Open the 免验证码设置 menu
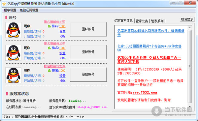Screen dimensions: 198x121 [29, 10]
